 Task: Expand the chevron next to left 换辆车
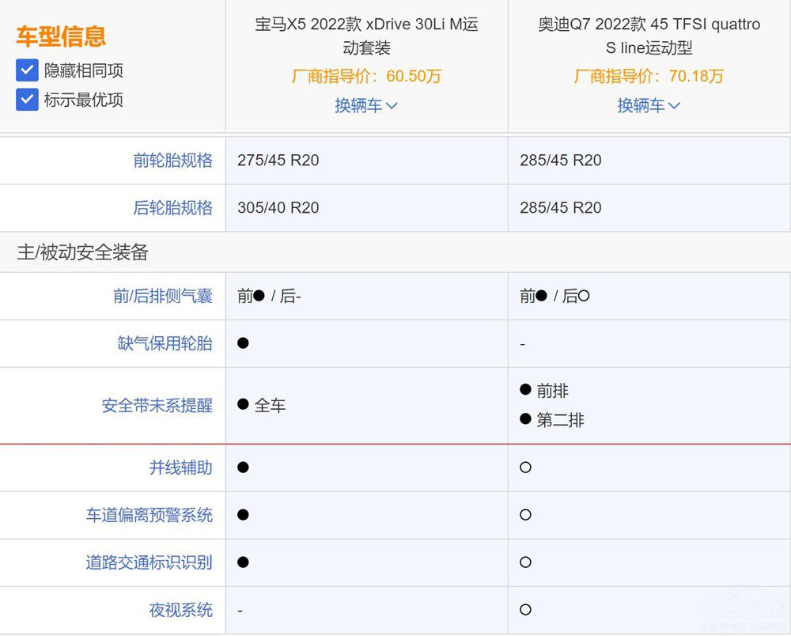point(393,105)
